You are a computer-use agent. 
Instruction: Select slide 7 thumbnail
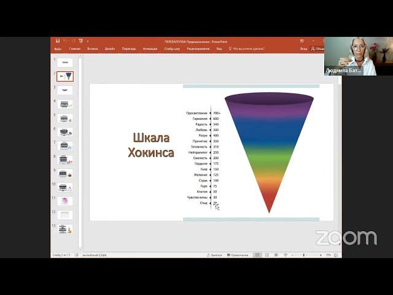pos(65,146)
